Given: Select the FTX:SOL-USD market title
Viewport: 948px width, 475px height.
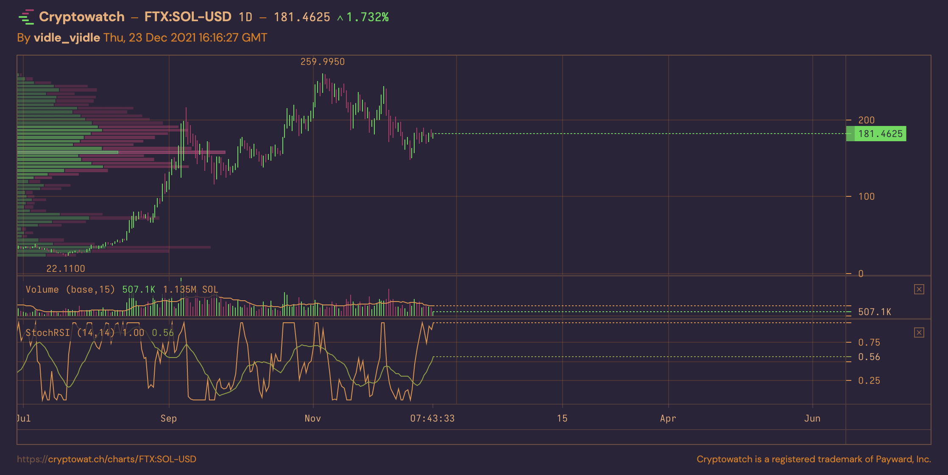Looking at the screenshot, I should pos(188,17).
